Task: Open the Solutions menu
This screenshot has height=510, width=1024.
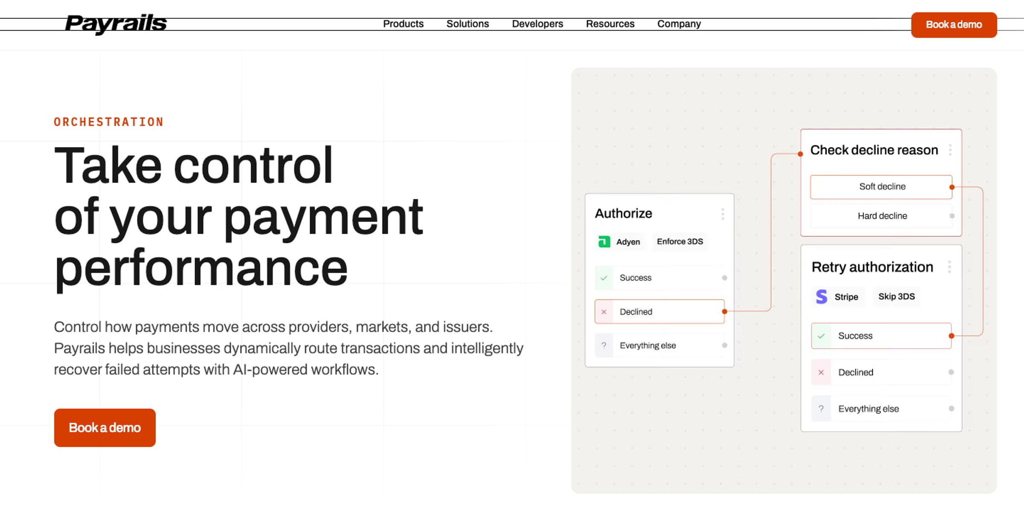Action: [468, 24]
